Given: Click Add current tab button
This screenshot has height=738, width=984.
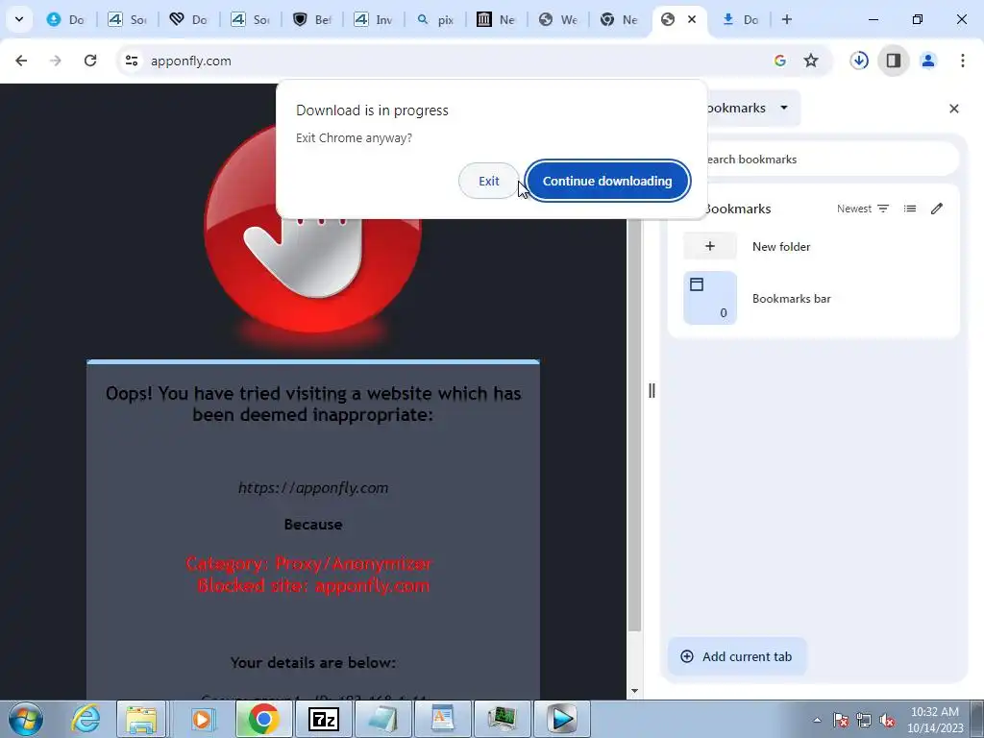Looking at the screenshot, I should pos(737,656).
